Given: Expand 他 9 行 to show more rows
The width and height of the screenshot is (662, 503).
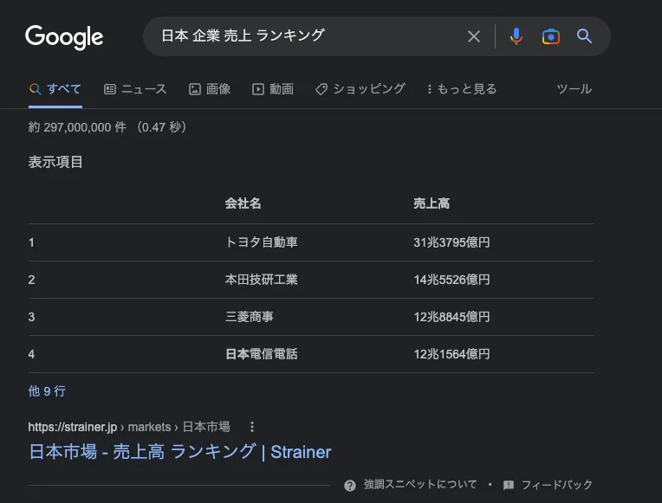Looking at the screenshot, I should pyautogui.click(x=47, y=391).
